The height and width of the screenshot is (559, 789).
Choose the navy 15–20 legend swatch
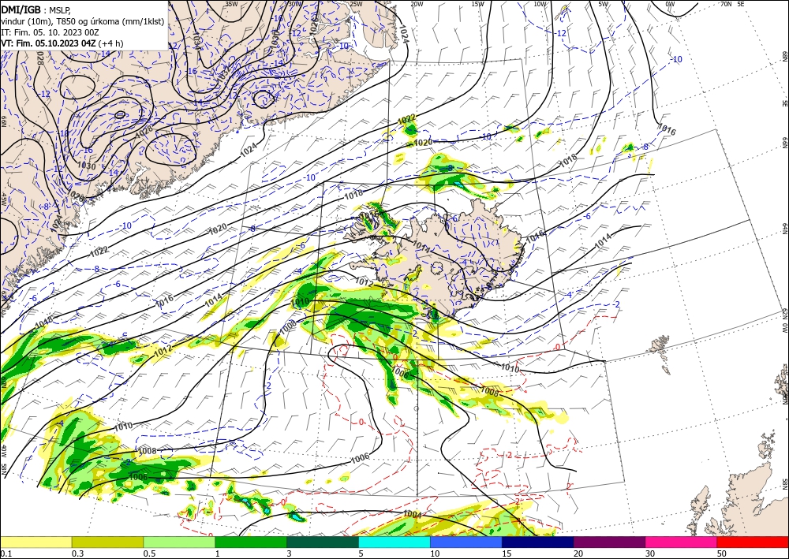point(538,542)
